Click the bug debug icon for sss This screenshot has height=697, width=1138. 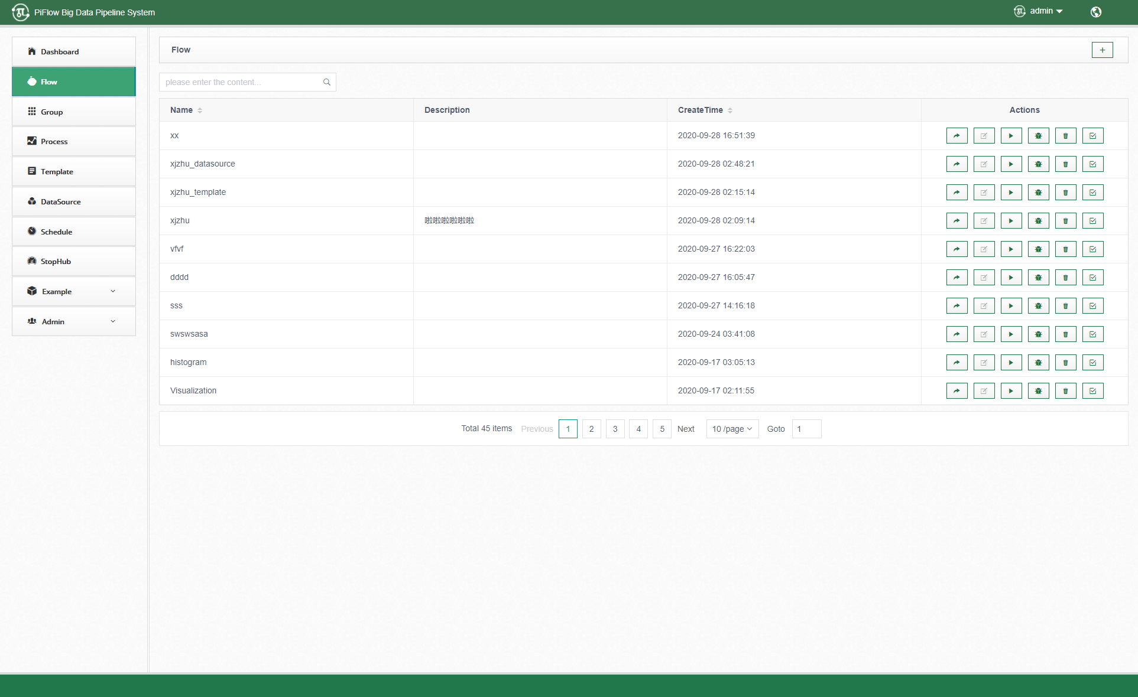(x=1038, y=306)
